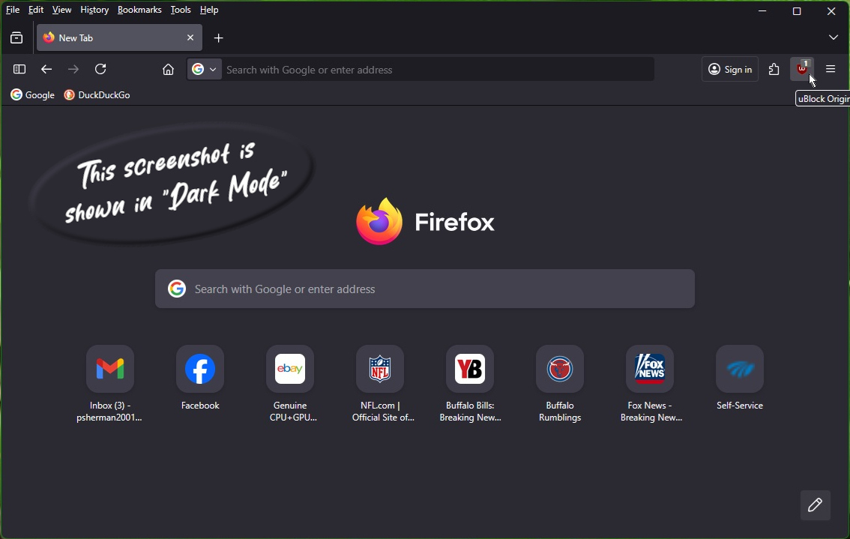Screen dimensions: 850x539
Task: Open the DuckDuckGo bookmark
Action: click(98, 96)
